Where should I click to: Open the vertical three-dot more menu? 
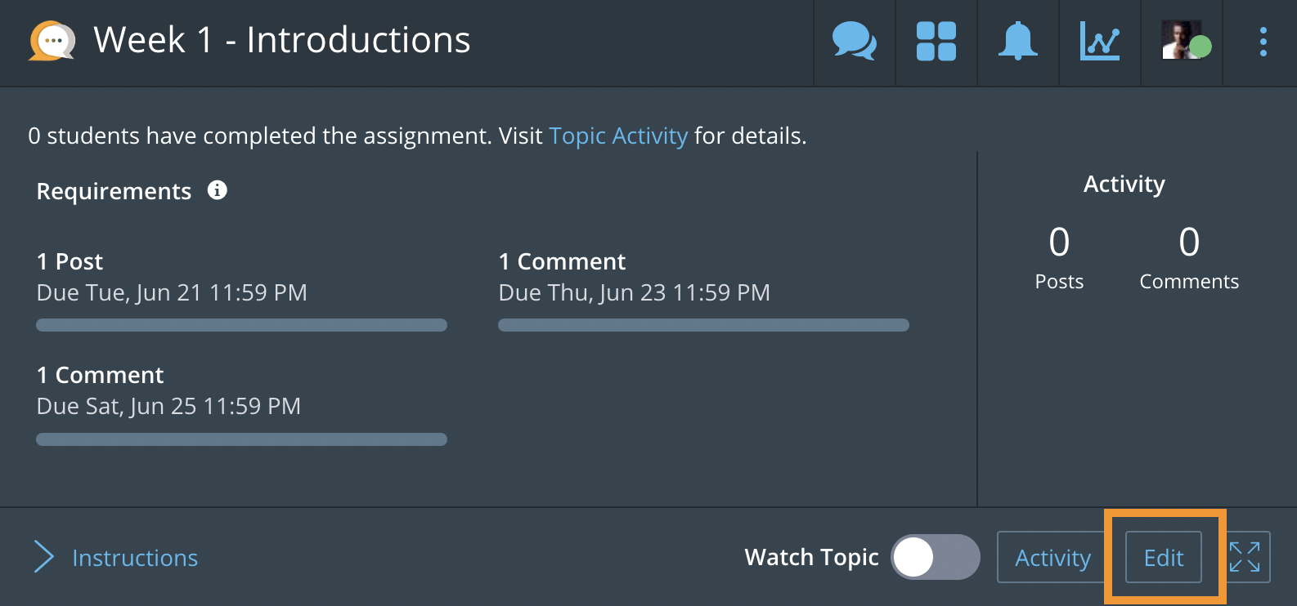click(x=1263, y=42)
